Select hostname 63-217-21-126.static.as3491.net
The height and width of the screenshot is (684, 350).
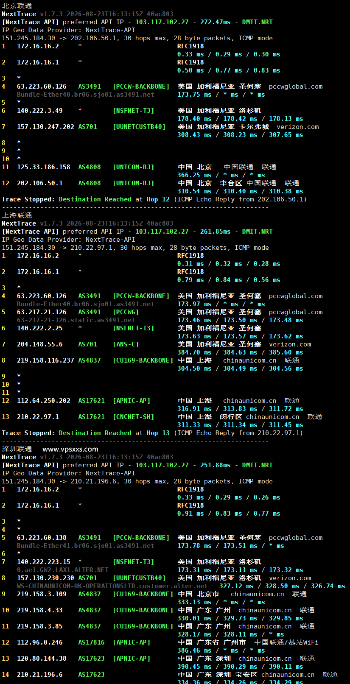coord(76,320)
